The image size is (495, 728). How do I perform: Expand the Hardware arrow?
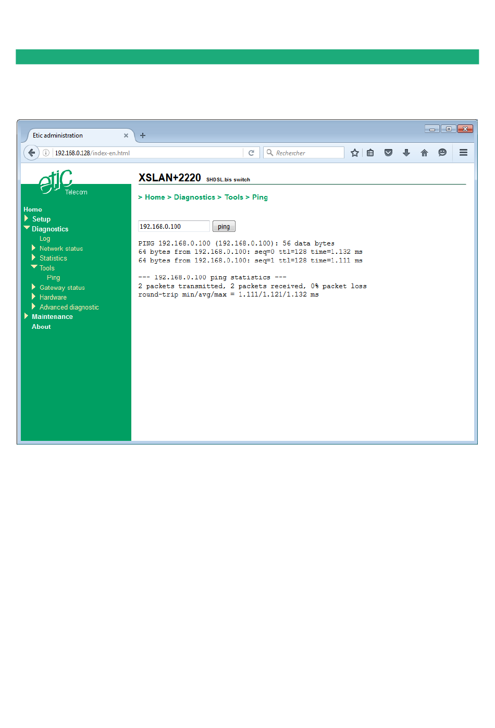33,297
